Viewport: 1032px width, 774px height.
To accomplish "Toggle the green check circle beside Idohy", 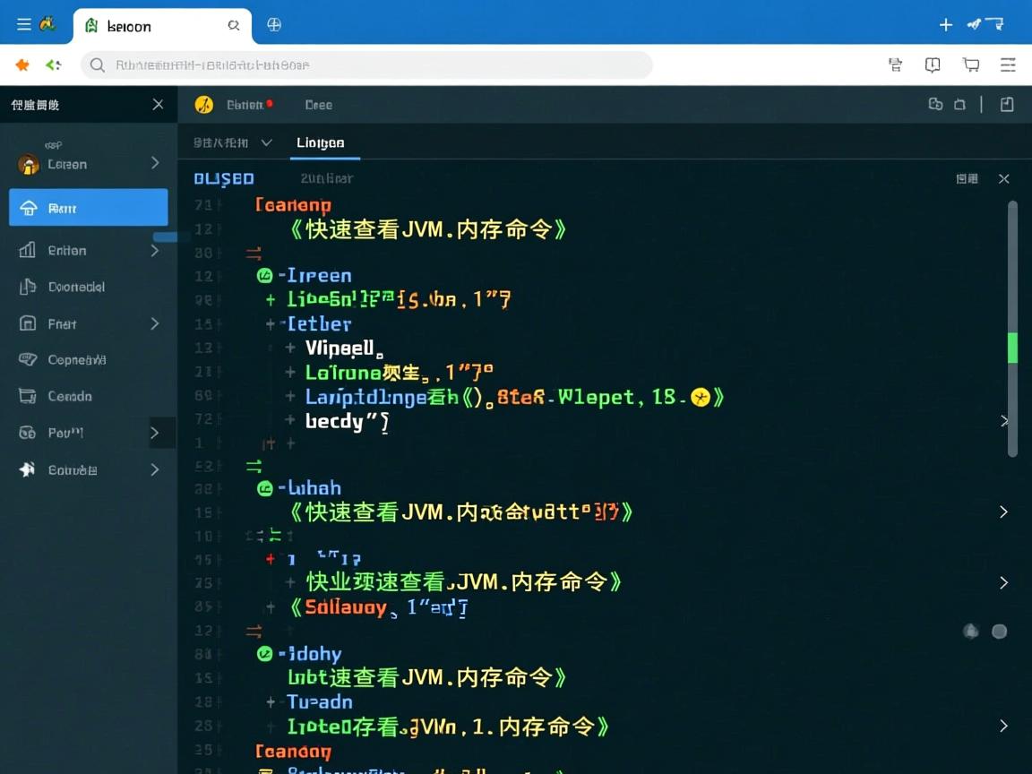I will pos(264,654).
